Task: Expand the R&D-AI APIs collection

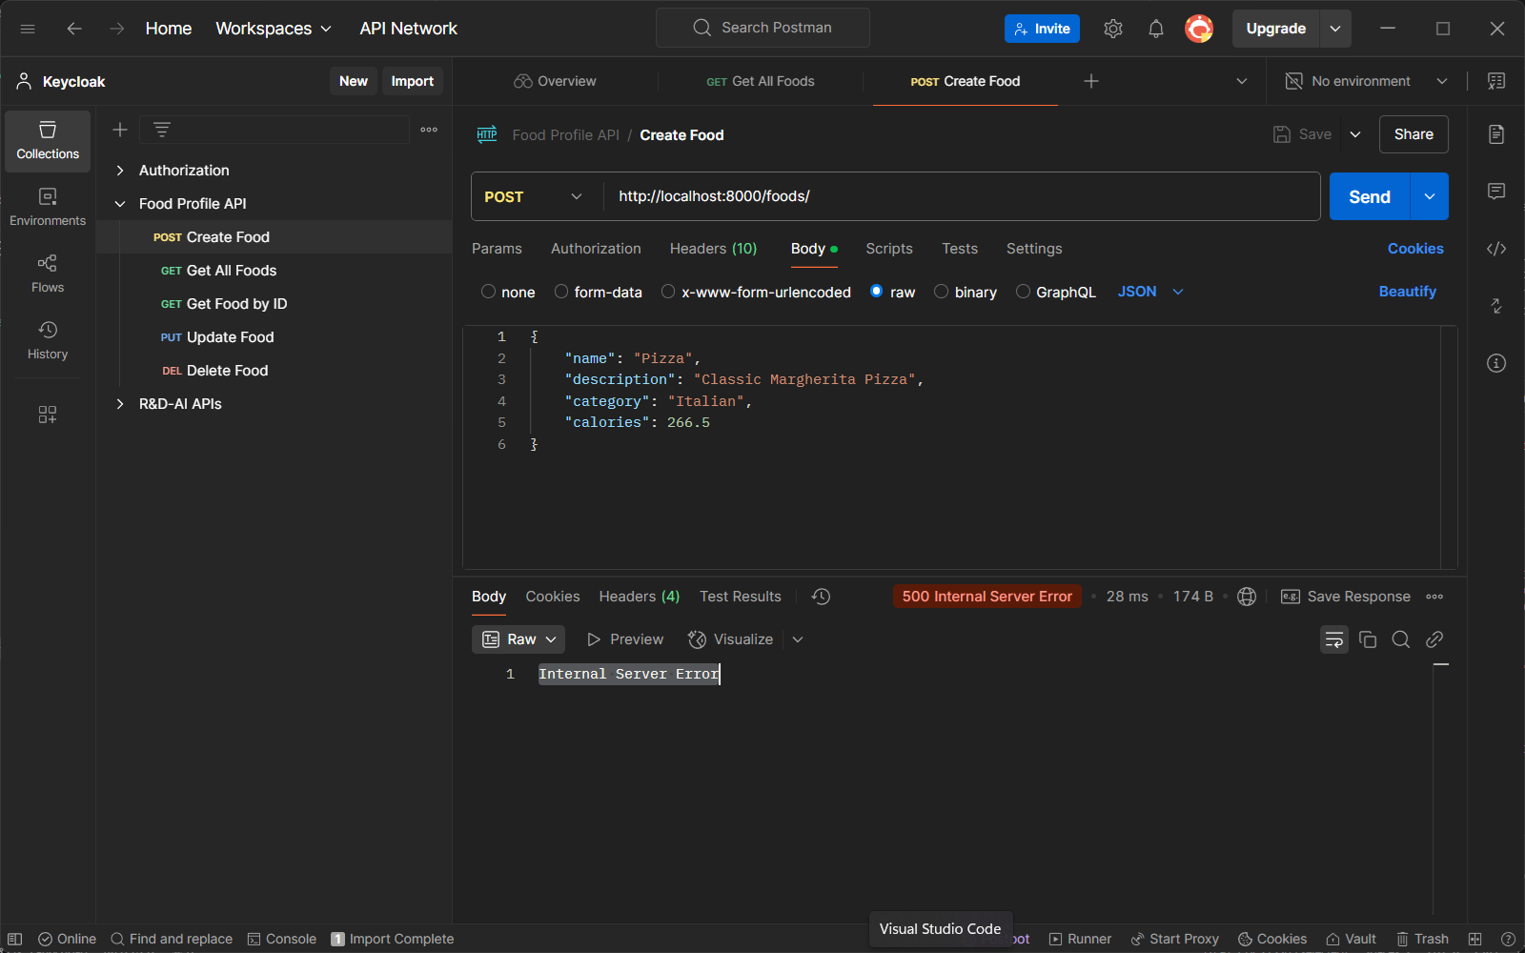Action: coord(120,404)
